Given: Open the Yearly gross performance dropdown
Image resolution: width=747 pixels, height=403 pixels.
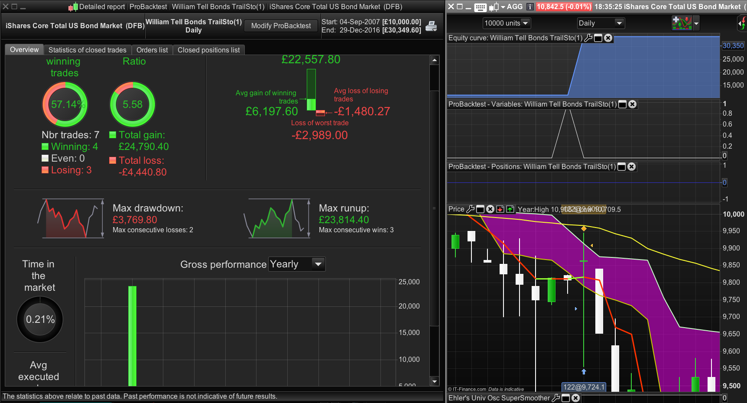Looking at the screenshot, I should coord(297,264).
